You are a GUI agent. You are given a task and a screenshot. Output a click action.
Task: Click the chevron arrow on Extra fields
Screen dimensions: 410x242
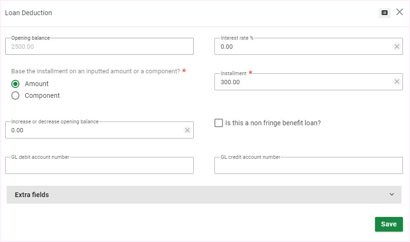[x=392, y=195]
